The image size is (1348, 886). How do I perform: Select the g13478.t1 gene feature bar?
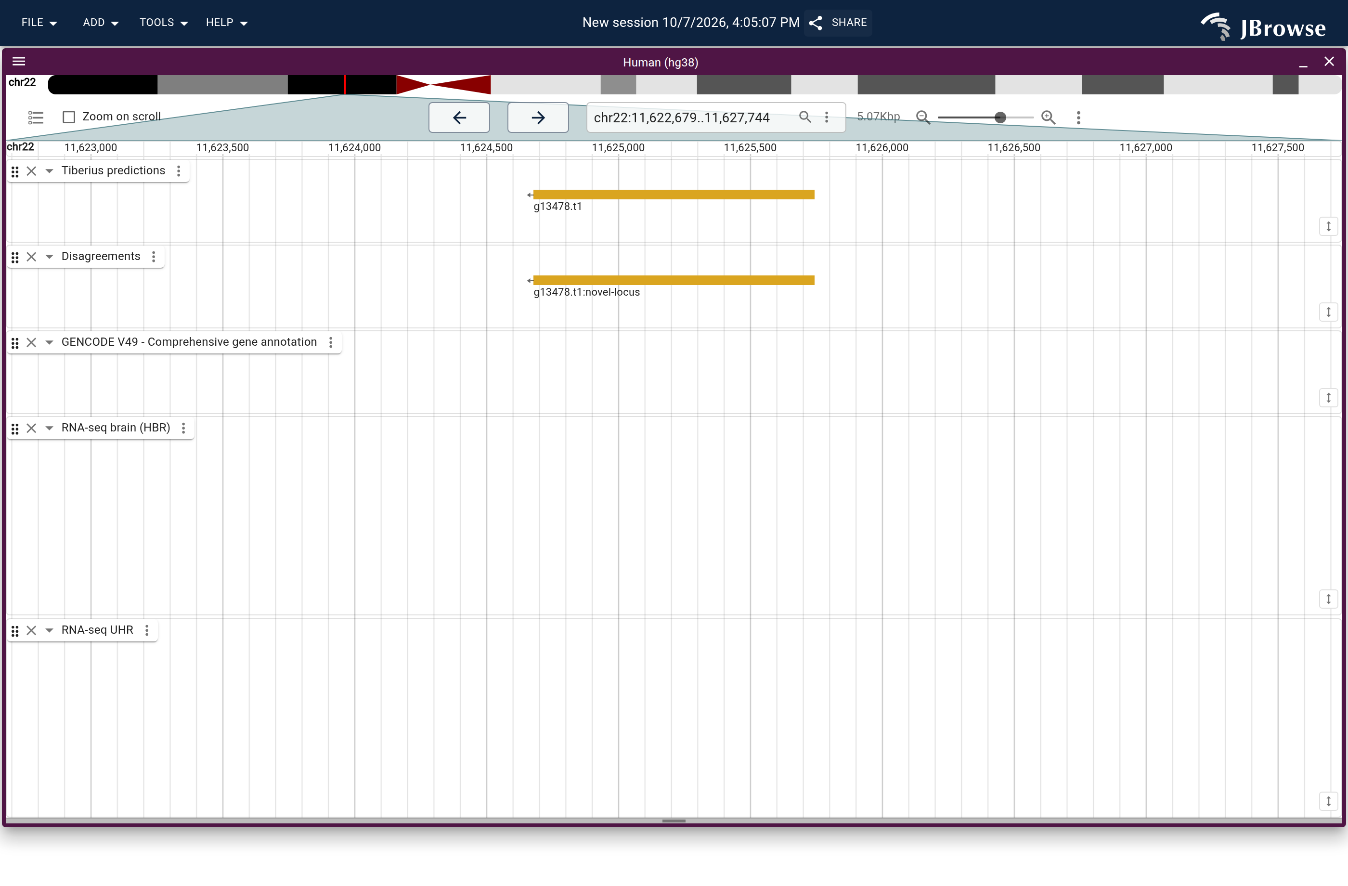tap(674, 195)
